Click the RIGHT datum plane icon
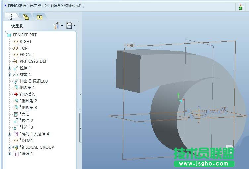The image size is (249, 169). [x=16, y=42]
